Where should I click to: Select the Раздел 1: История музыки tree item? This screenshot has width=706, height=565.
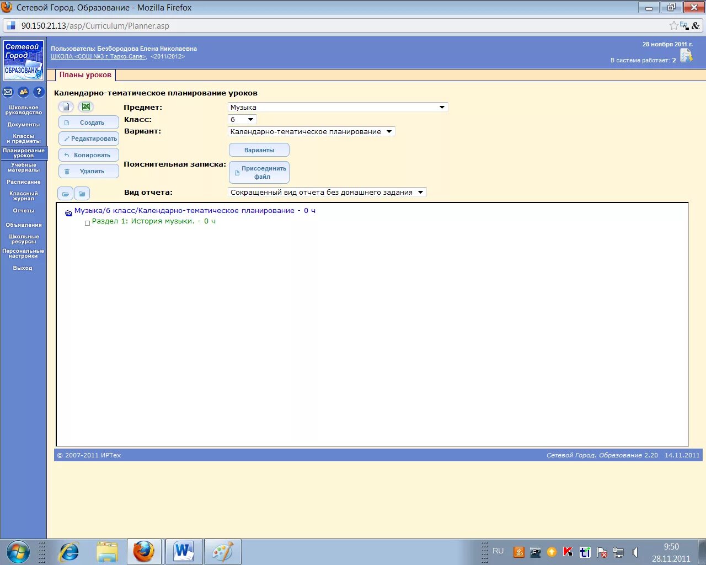(154, 221)
